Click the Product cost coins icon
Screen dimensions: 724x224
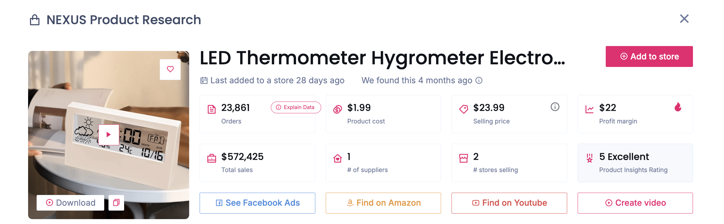[337, 109]
